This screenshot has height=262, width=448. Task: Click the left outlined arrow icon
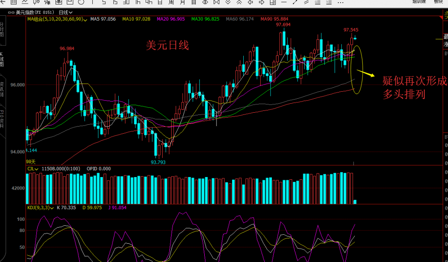pos(250,2)
